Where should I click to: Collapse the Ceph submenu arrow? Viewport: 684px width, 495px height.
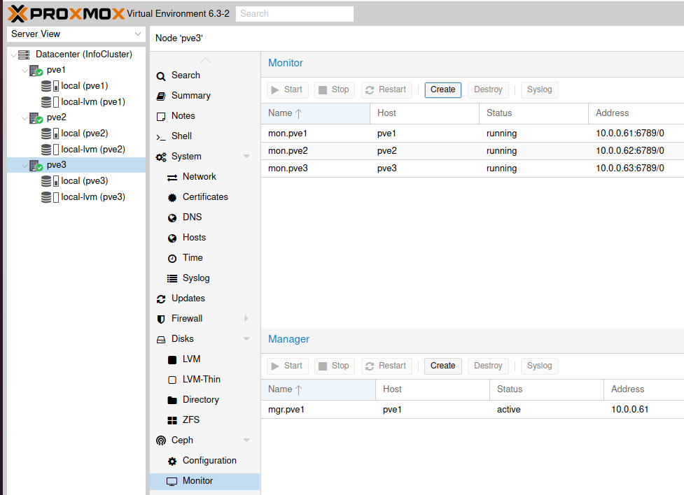coord(246,440)
